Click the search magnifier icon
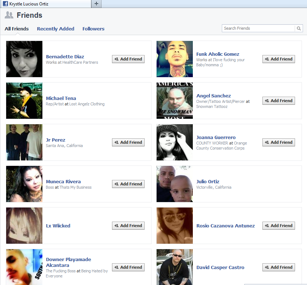 tap(299, 28)
